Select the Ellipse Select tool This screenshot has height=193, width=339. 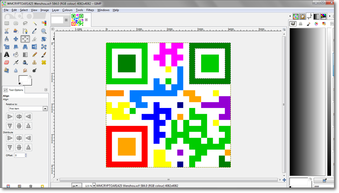(16, 23)
